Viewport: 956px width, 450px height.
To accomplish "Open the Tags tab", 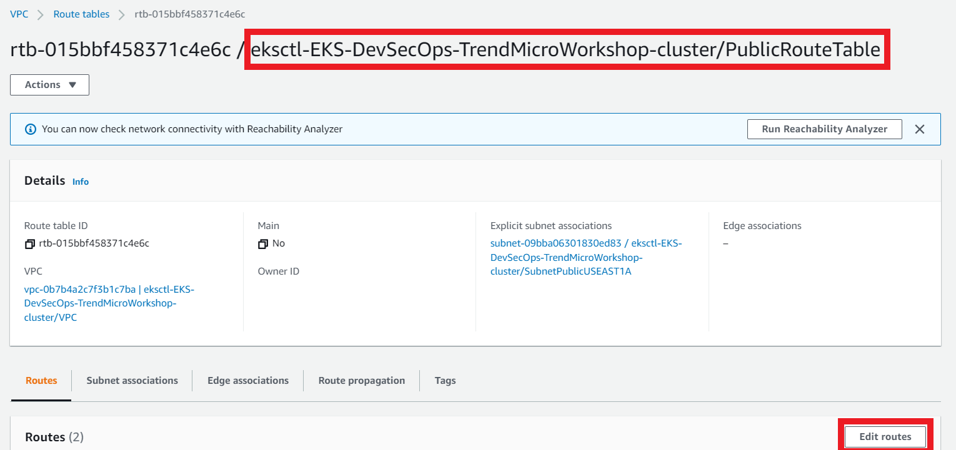I will [446, 381].
